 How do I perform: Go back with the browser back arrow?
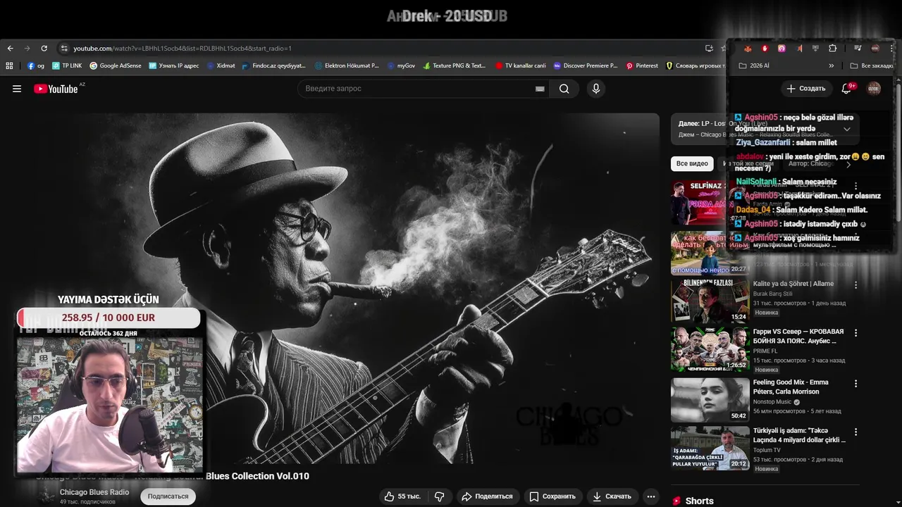click(x=10, y=49)
